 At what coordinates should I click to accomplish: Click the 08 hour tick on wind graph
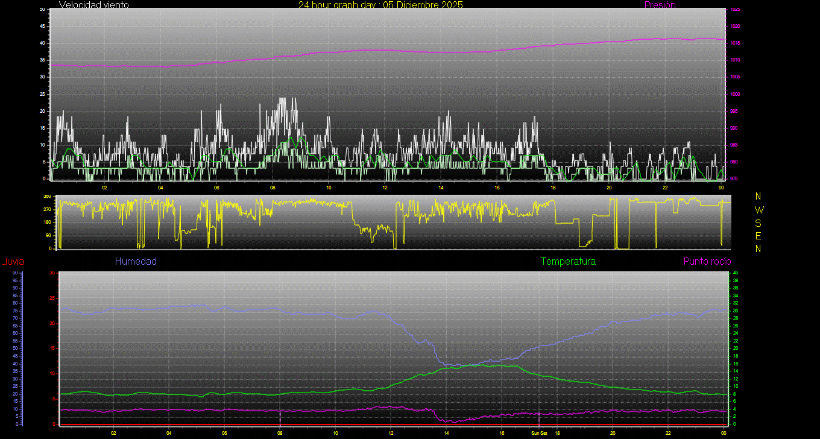pos(272,188)
